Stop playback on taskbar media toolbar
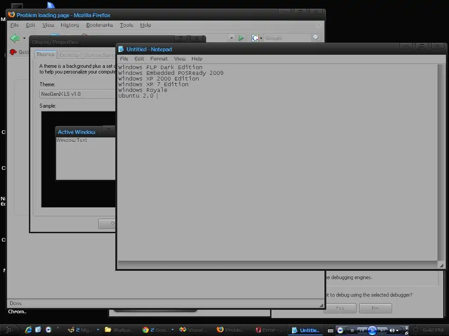 pos(352,331)
